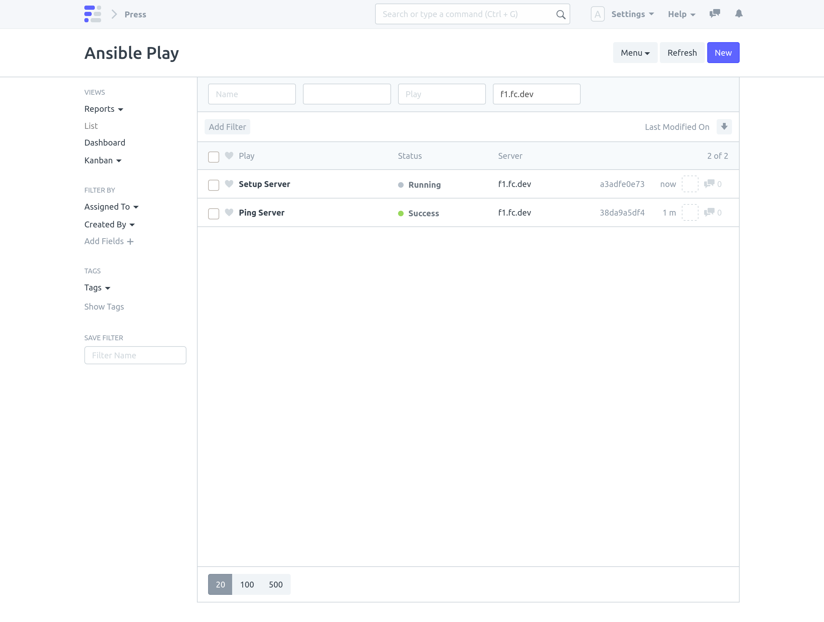Open comments on the Ping Server row

click(710, 212)
